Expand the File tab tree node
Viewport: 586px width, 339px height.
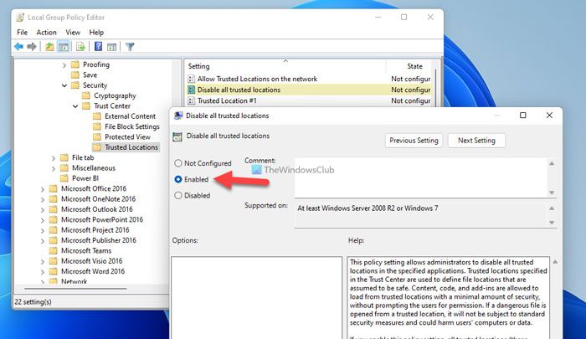coord(54,158)
